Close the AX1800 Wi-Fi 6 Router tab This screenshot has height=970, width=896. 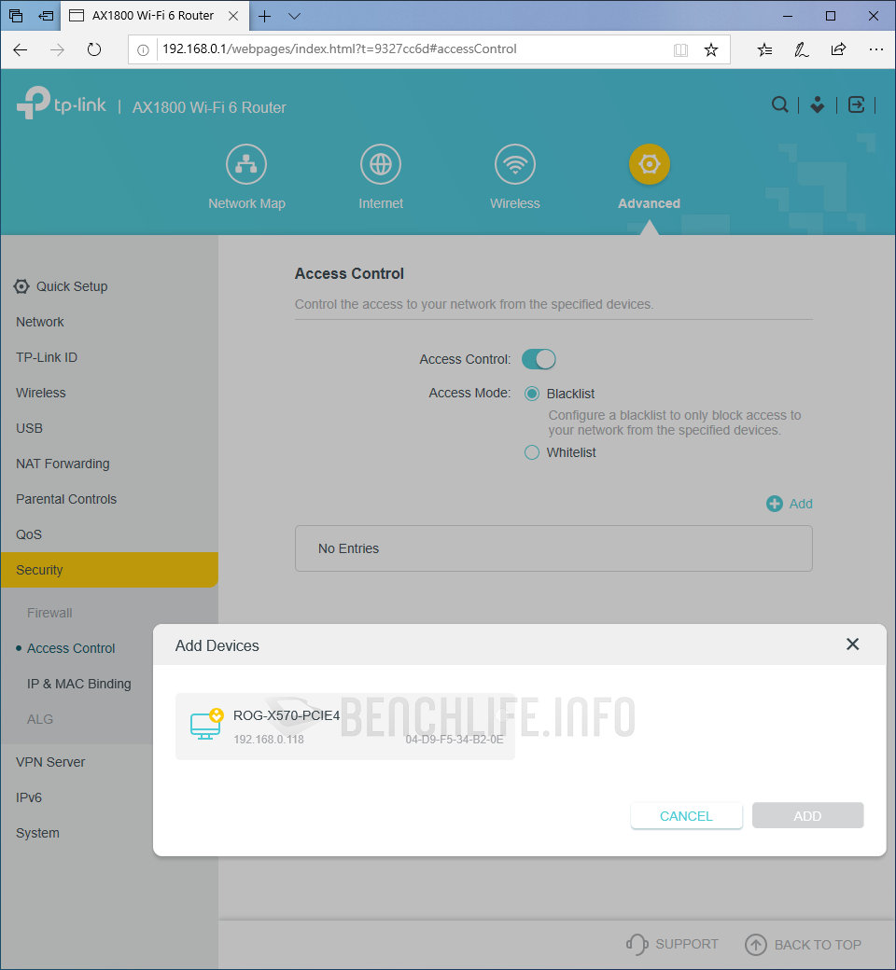pos(233,16)
